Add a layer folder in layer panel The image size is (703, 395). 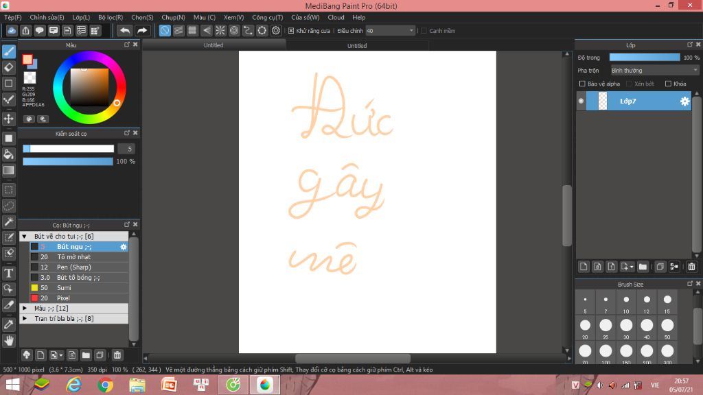point(643,267)
